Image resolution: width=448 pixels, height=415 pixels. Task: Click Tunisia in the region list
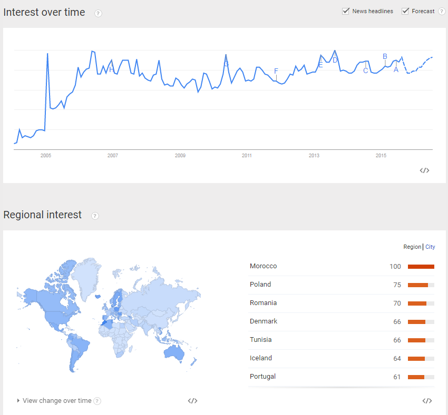point(260,340)
